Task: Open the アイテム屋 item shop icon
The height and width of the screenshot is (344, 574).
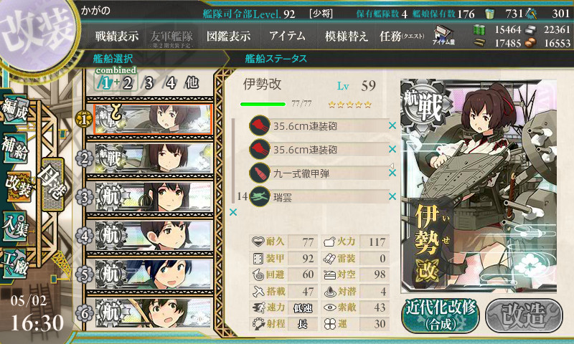Action: 443,35
